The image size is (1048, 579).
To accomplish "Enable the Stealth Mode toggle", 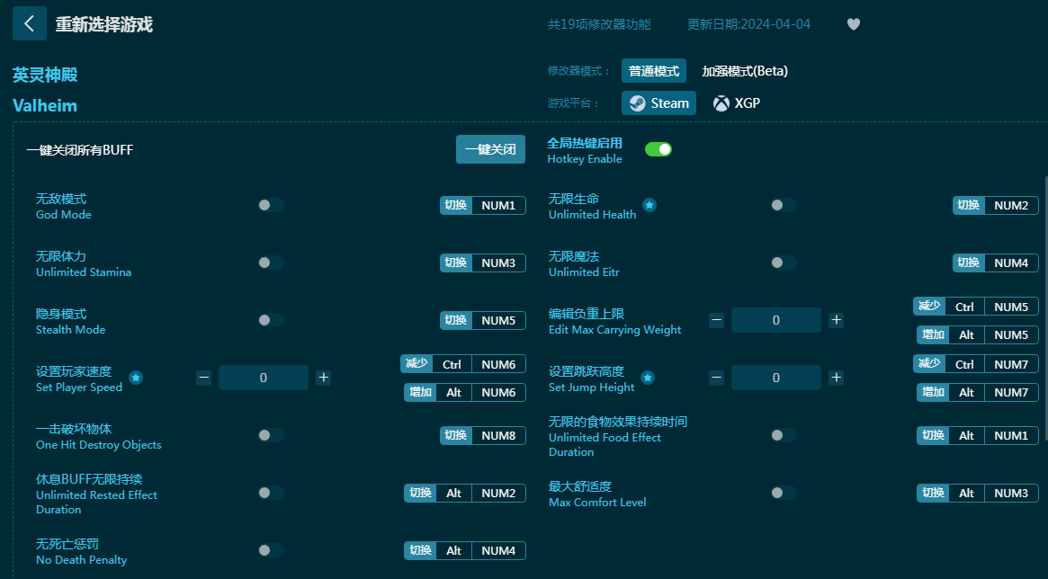I will [x=271, y=320].
